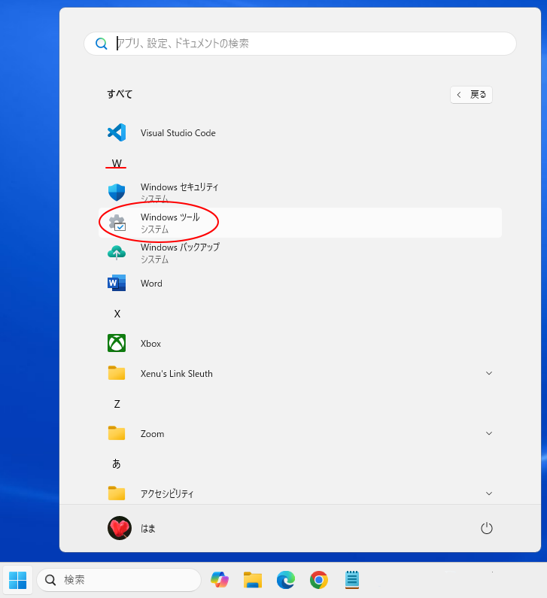This screenshot has height=598, width=547.
Task: Click the power button icon
Action: (x=487, y=528)
